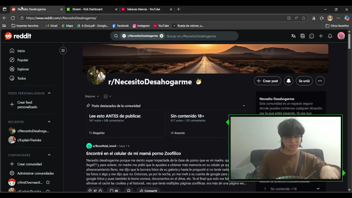Click the subreddit notification bell button
Image resolution: width=352 pixels, height=198 pixels.
(288, 81)
